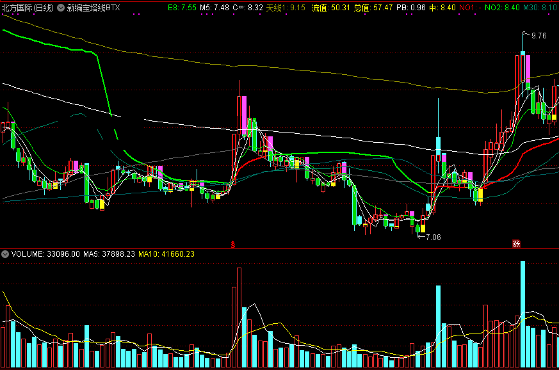Select the 中: 8.40 value
Screen dimensions: 559x370
coord(442,8)
